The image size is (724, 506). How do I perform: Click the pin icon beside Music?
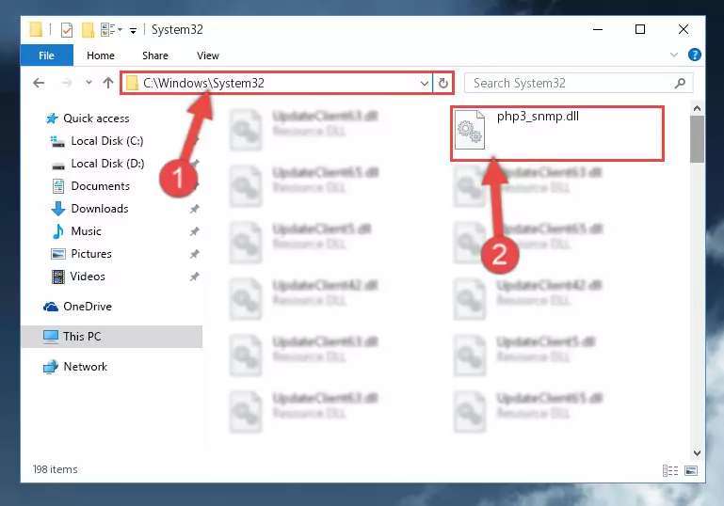194,231
